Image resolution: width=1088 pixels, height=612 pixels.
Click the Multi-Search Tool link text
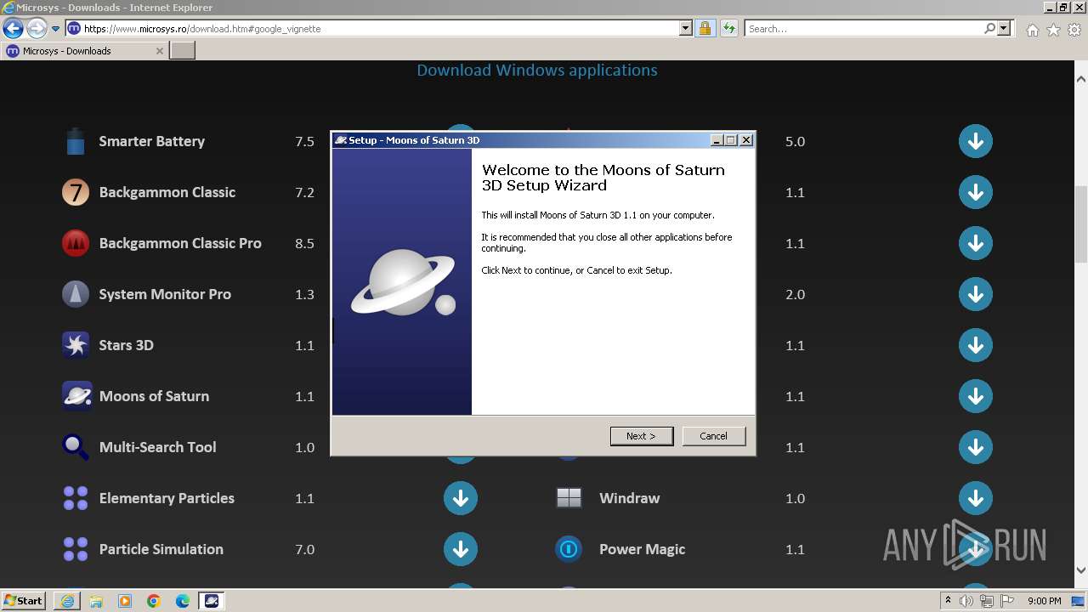point(157,447)
